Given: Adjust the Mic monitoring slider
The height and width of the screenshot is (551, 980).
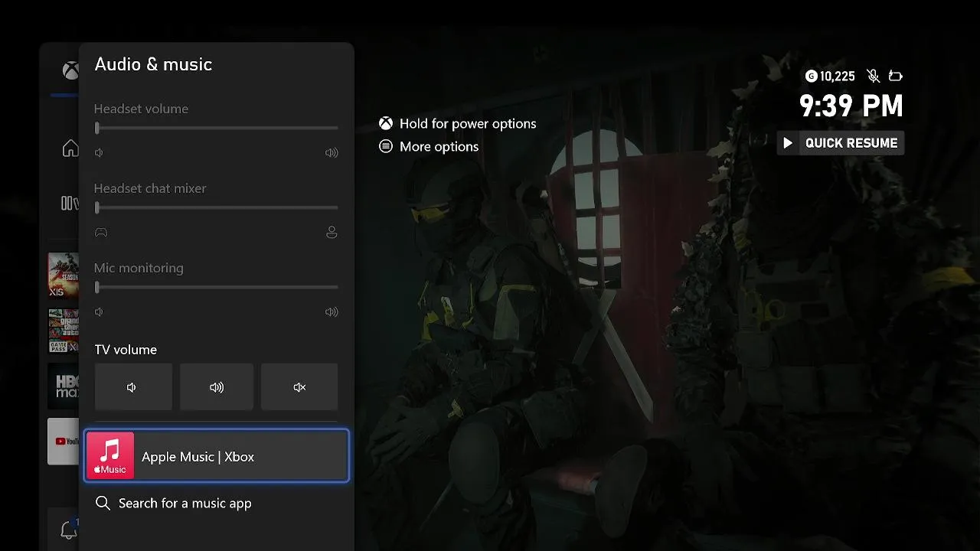Looking at the screenshot, I should pyautogui.click(x=216, y=288).
